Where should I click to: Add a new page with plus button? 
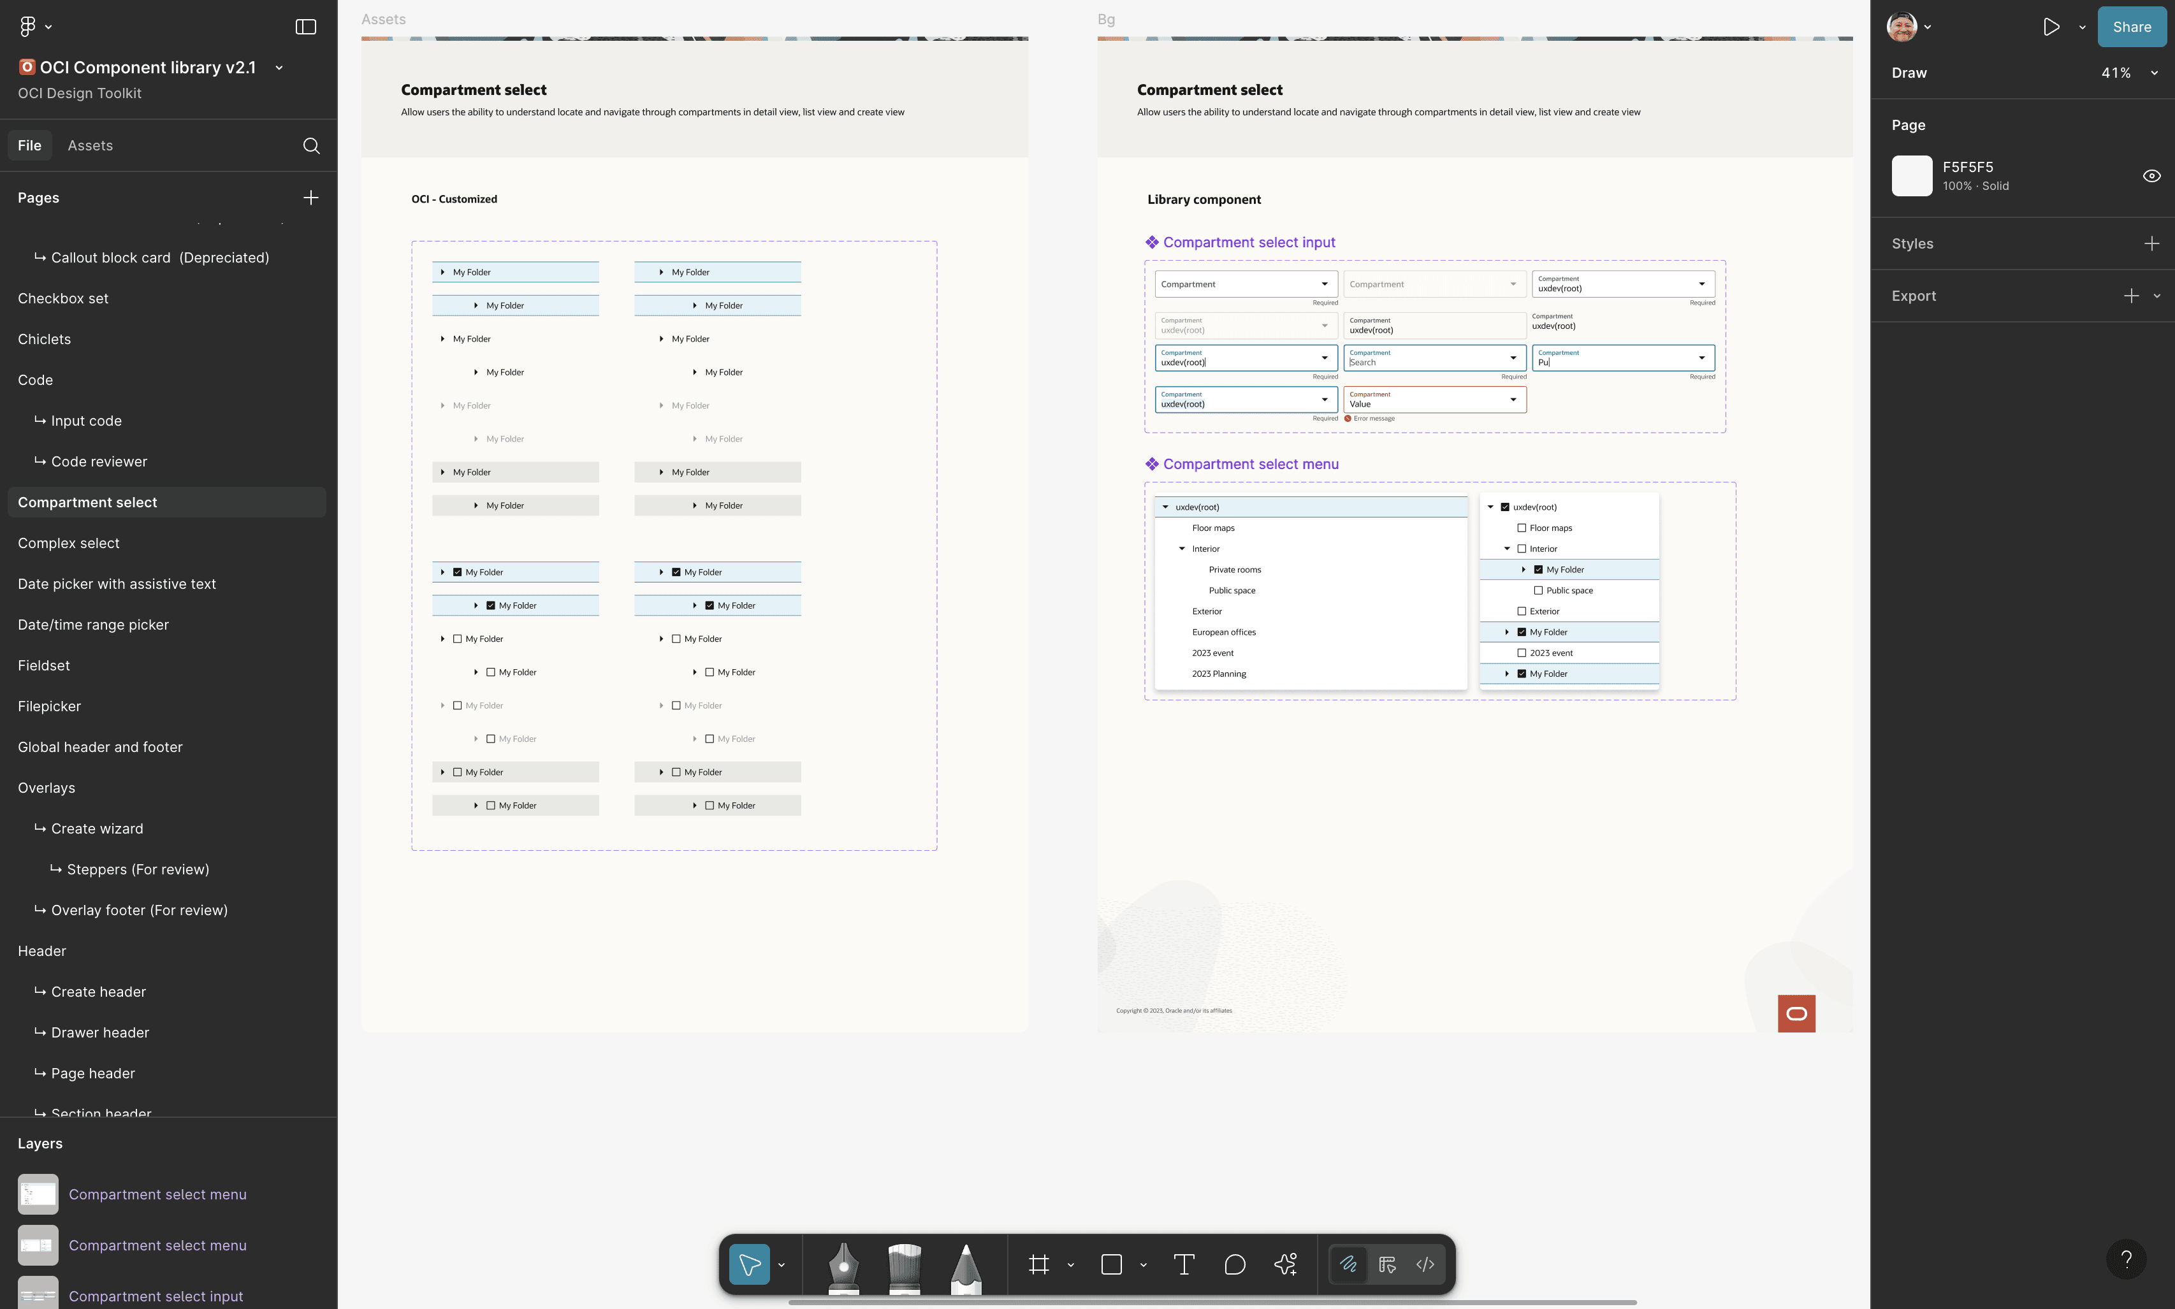(310, 198)
